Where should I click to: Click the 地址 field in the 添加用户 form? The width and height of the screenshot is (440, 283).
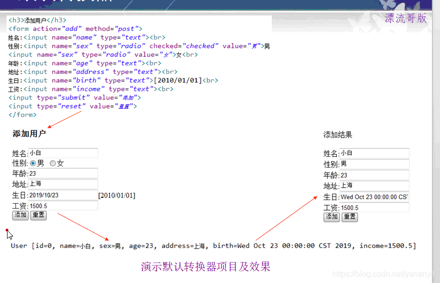tap(63, 184)
